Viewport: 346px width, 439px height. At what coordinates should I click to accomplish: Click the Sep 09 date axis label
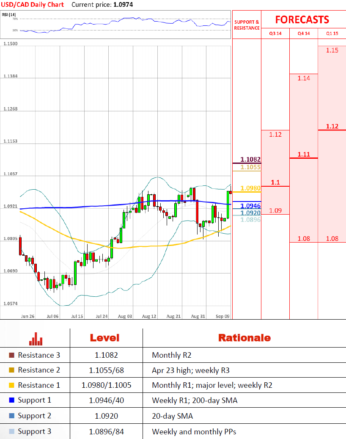pos(222,316)
